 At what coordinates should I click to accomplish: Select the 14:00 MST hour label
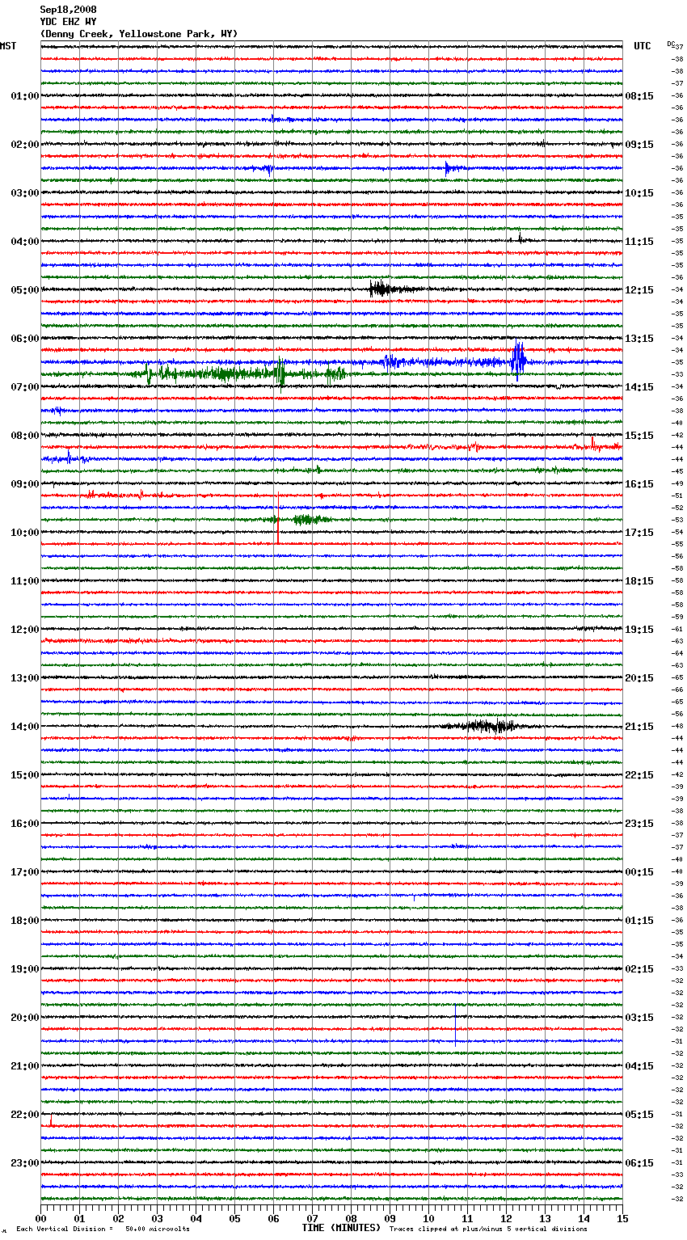(25, 727)
